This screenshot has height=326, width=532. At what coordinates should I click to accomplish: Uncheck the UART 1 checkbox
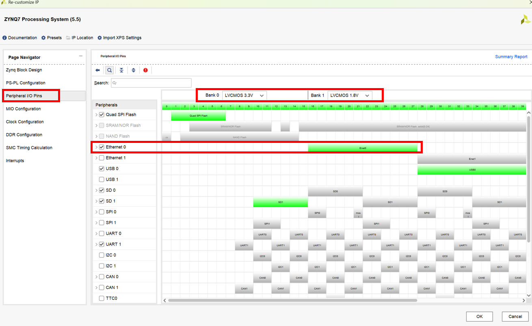point(102,244)
